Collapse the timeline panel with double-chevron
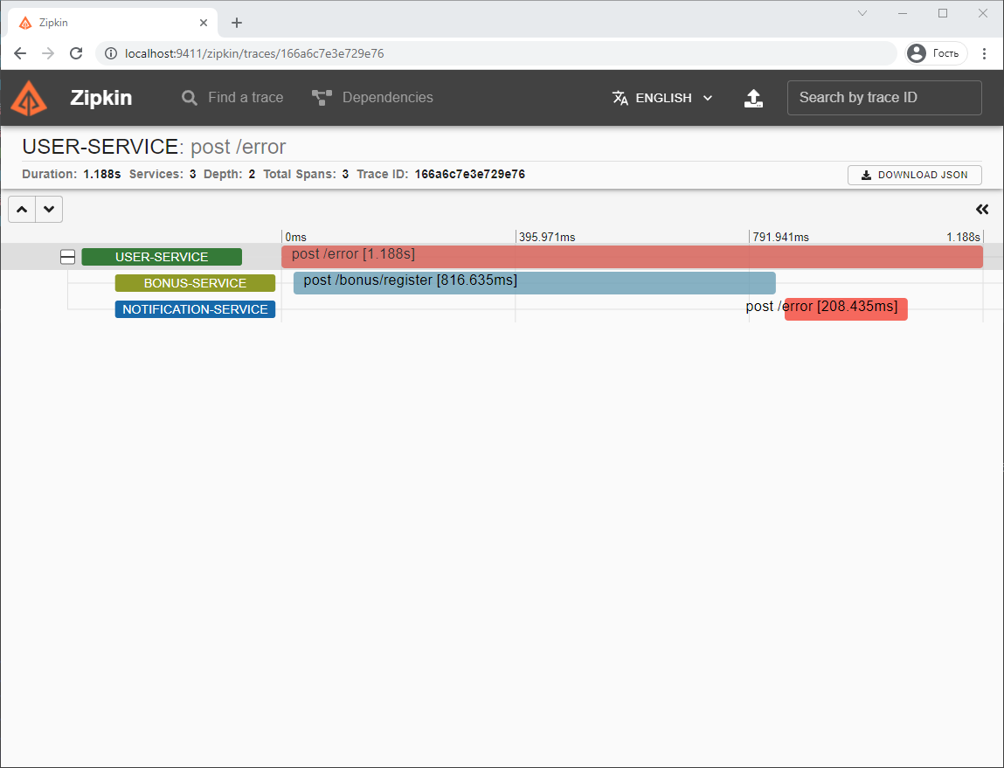 click(x=982, y=209)
